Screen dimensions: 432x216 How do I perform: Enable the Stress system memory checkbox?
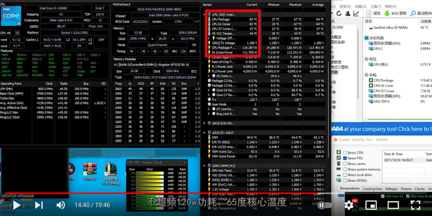[x=344, y=169]
